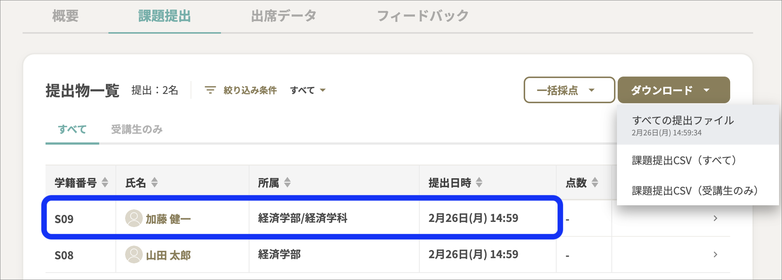
Task: Sort by 点数 using its sort arrows
Action: pos(595,182)
